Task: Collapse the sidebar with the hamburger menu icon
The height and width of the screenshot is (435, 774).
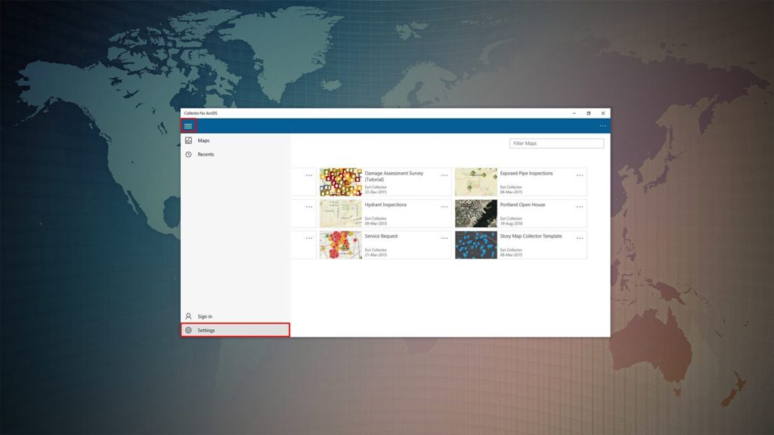Action: (188, 126)
